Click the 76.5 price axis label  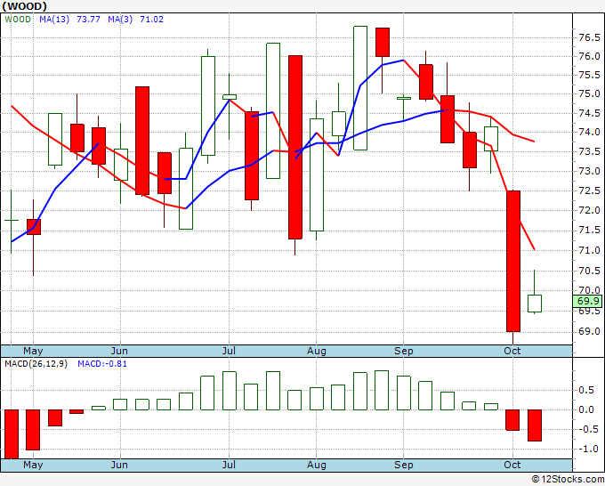tap(589, 37)
